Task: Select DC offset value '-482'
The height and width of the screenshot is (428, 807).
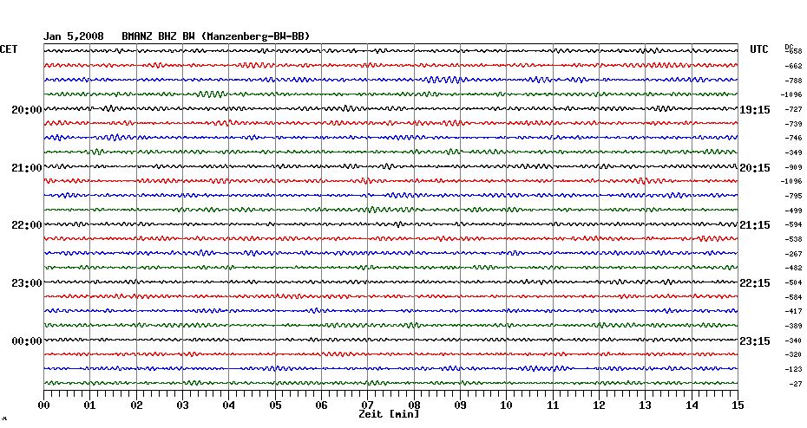Action: [x=793, y=269]
